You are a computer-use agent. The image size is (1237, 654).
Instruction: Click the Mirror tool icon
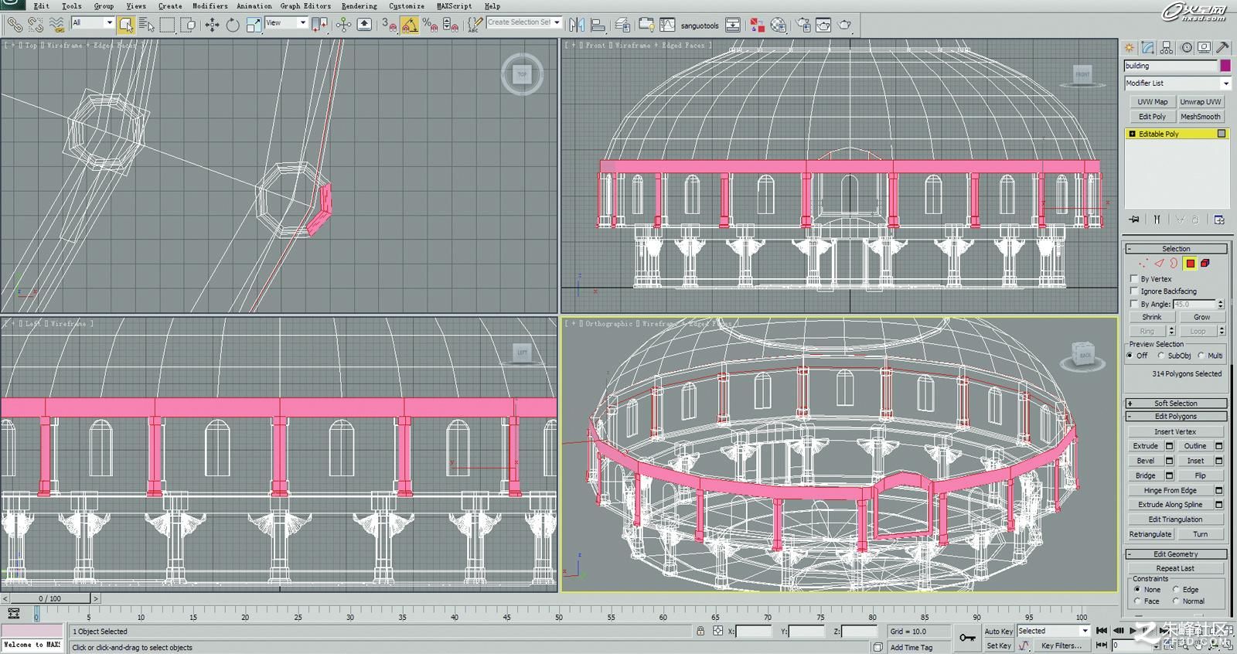tap(577, 25)
